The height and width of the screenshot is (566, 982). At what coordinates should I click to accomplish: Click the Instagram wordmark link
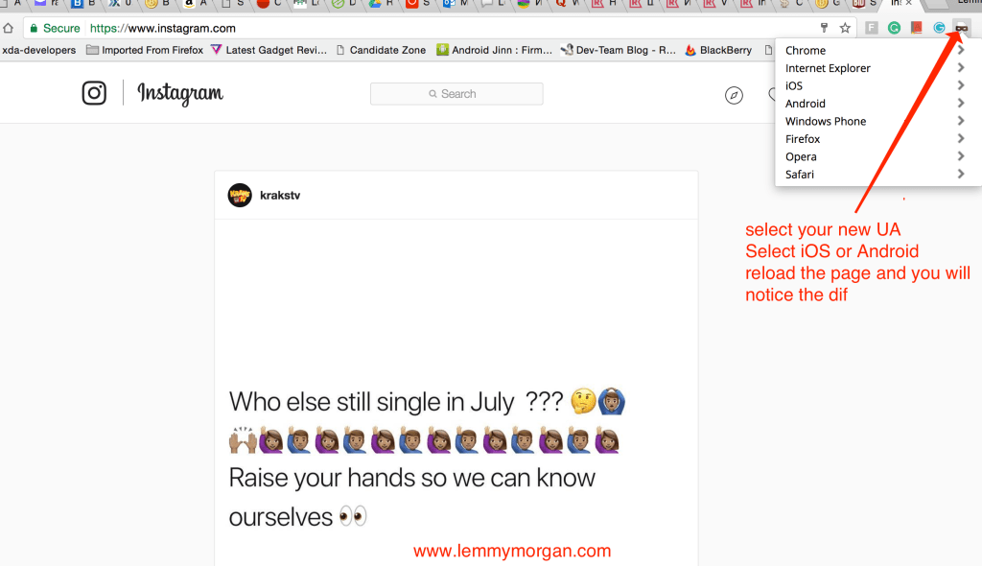pyautogui.click(x=180, y=93)
